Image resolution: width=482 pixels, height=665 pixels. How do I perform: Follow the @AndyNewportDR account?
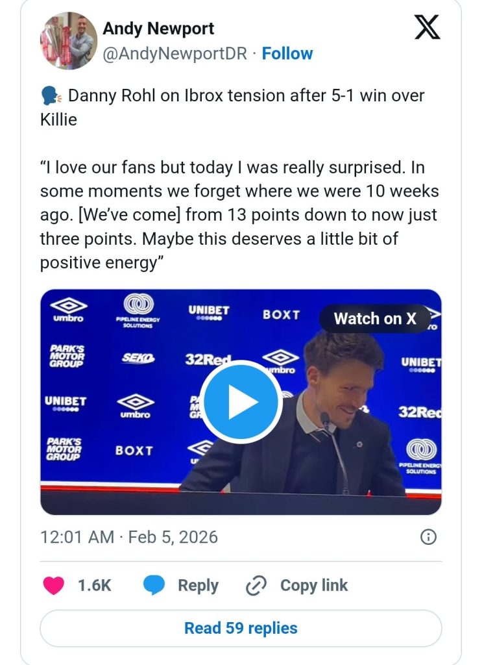click(287, 53)
